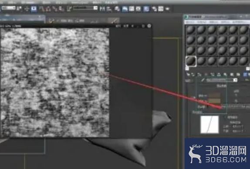Click the lower tan color swatch

pos(214,101)
